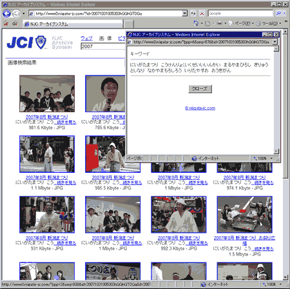Screen dimensions: 290x289
Task: Open the 新潟まつり title link above 931 Kbyte
Action: coord(46,238)
